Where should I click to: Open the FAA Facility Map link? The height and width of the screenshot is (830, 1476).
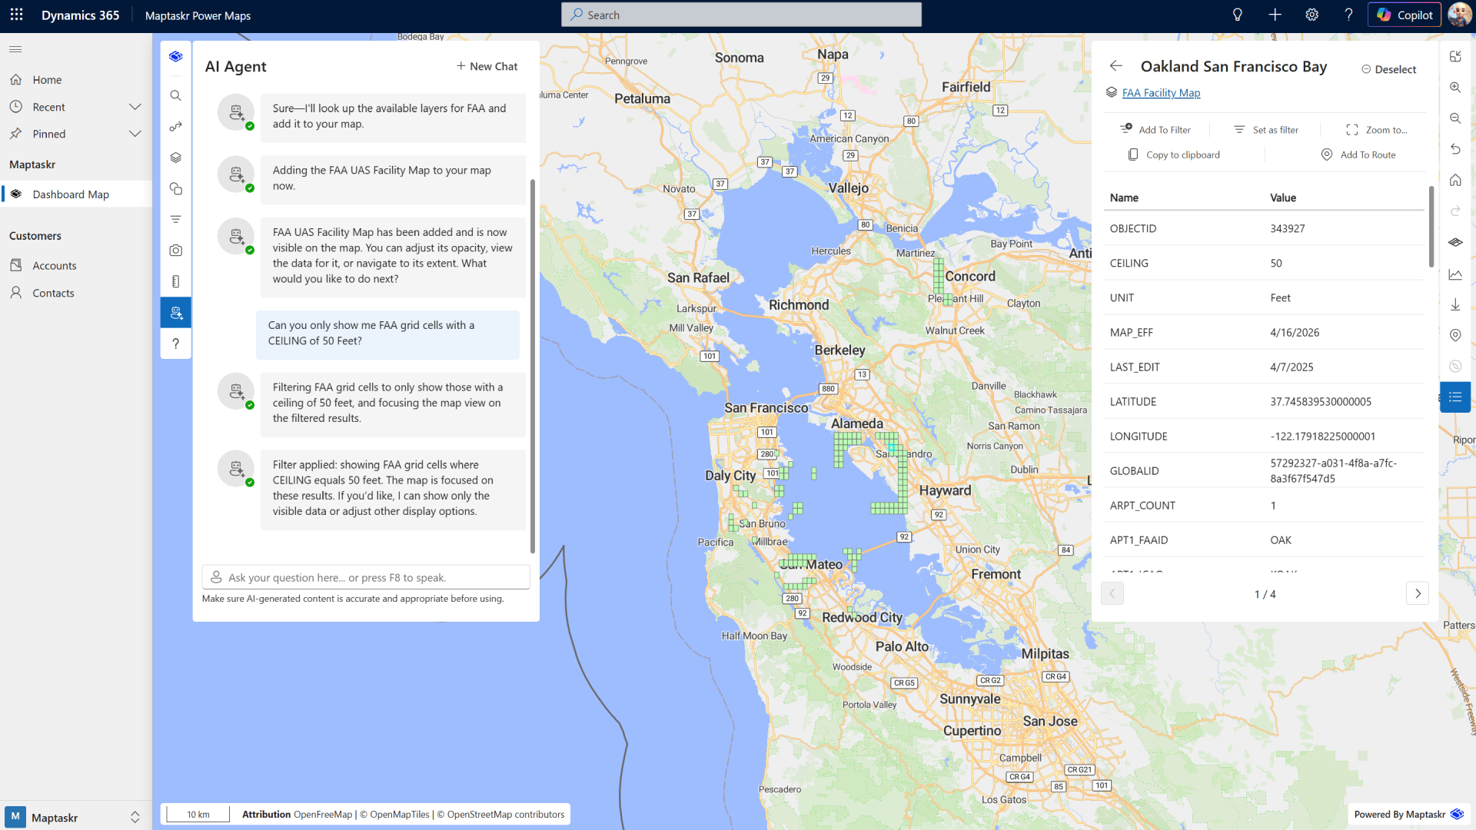[x=1161, y=93]
